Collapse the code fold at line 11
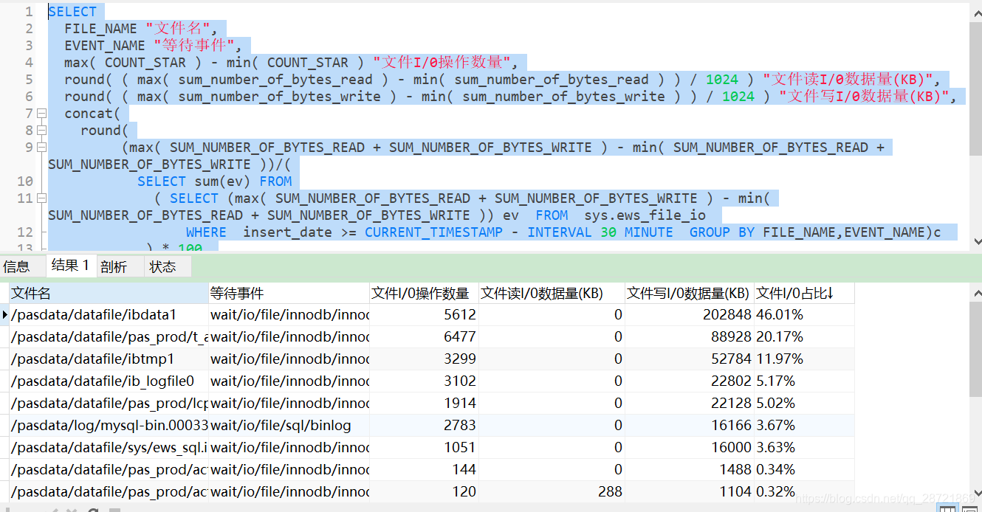 point(41,198)
